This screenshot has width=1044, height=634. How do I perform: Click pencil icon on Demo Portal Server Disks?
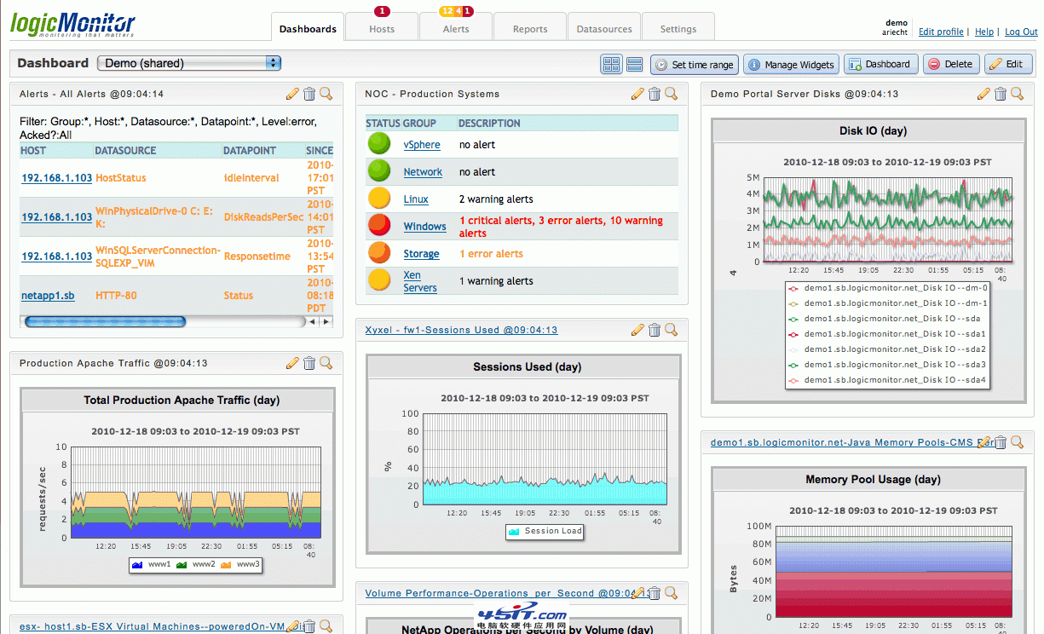pyautogui.click(x=983, y=94)
